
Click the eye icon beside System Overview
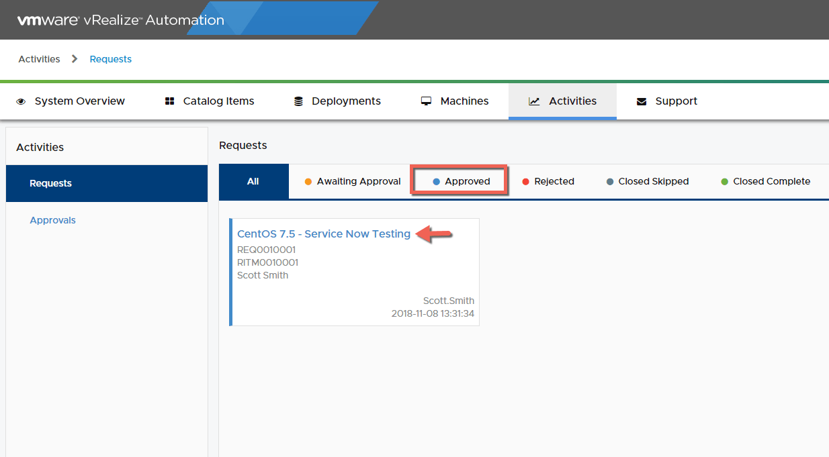pyautogui.click(x=21, y=101)
